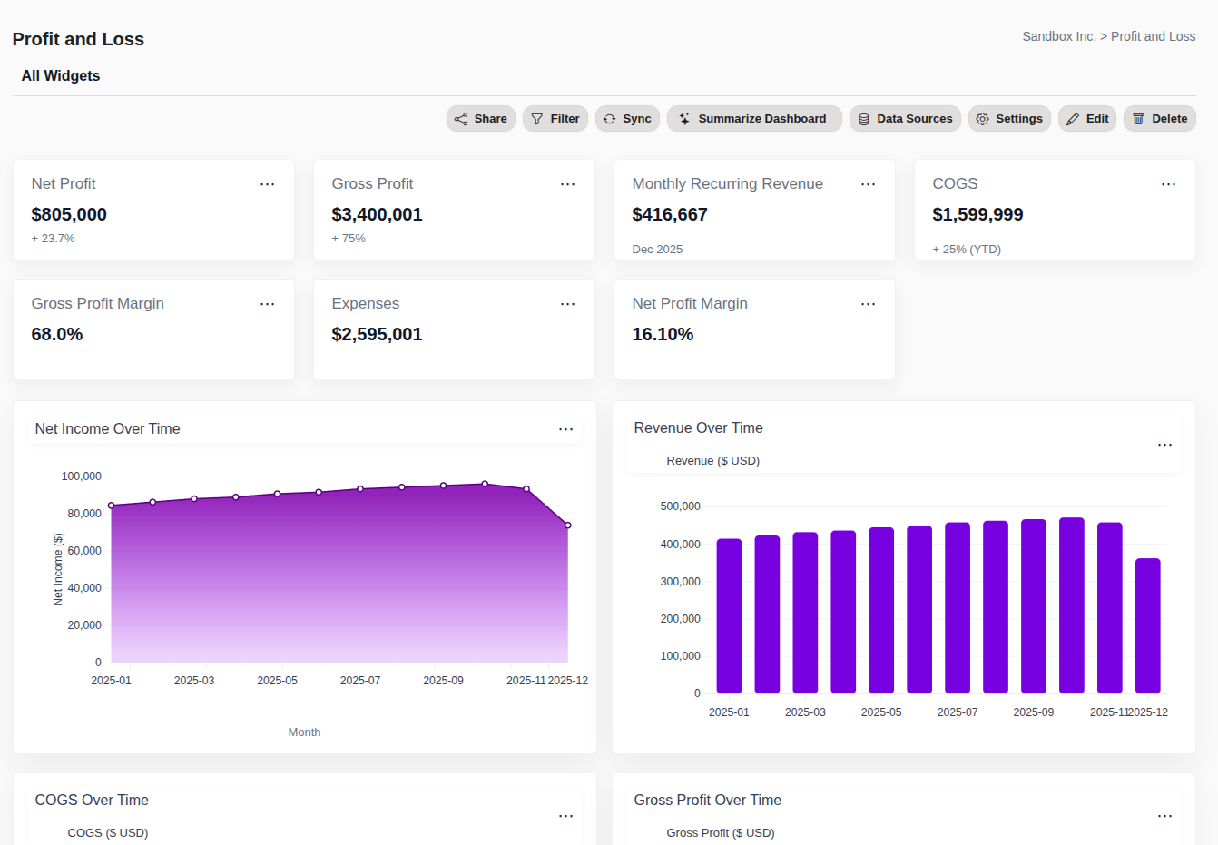Open Net Profit Margin card menu
Image resolution: width=1218 pixels, height=845 pixels.
pos(868,304)
